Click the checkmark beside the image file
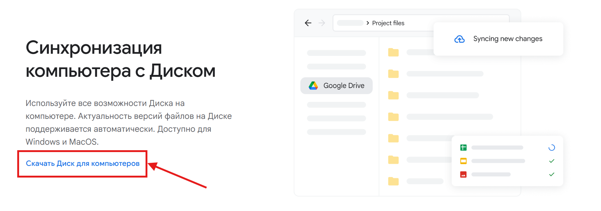 [552, 174]
